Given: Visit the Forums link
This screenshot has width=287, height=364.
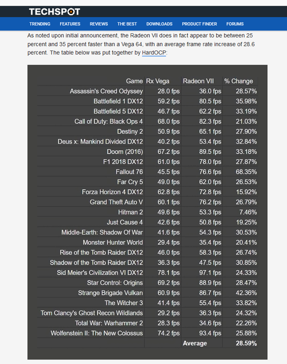Looking at the screenshot, I should point(235,24).
